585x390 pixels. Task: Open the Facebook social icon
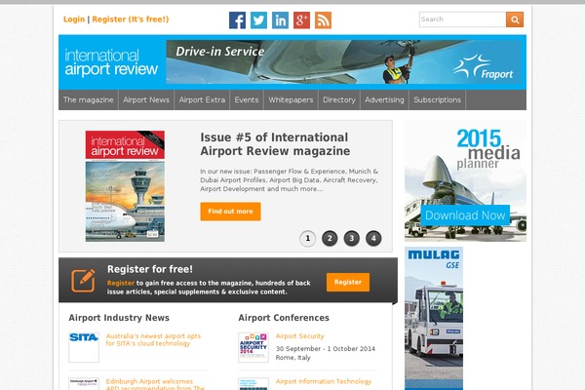[237, 19]
